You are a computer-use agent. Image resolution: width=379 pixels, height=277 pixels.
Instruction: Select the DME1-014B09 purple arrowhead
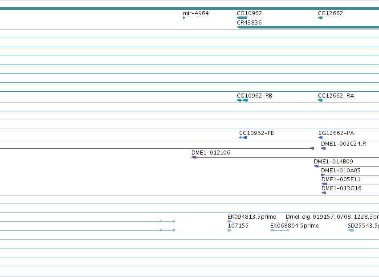[x=316, y=166]
